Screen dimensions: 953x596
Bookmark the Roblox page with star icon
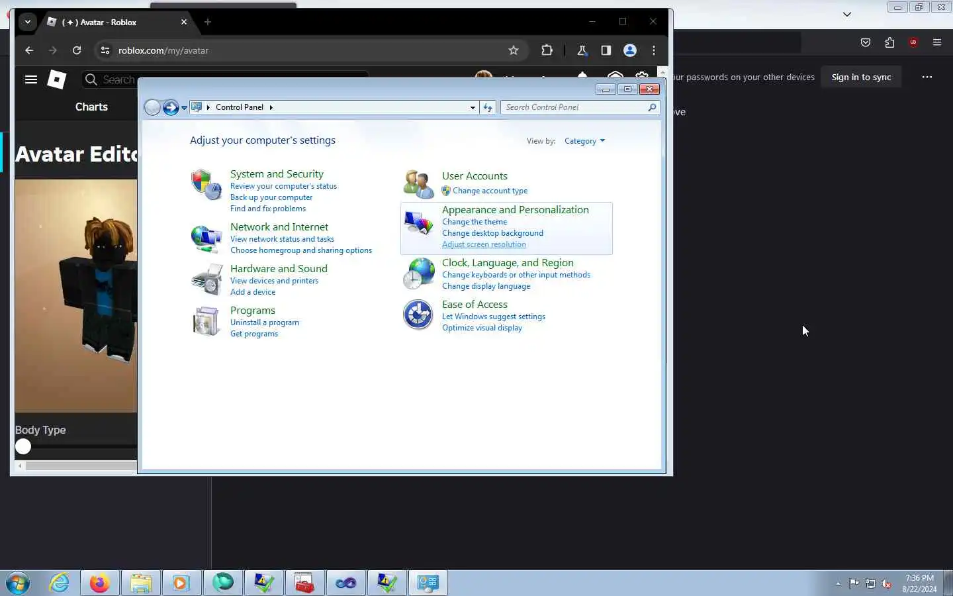pyautogui.click(x=514, y=50)
